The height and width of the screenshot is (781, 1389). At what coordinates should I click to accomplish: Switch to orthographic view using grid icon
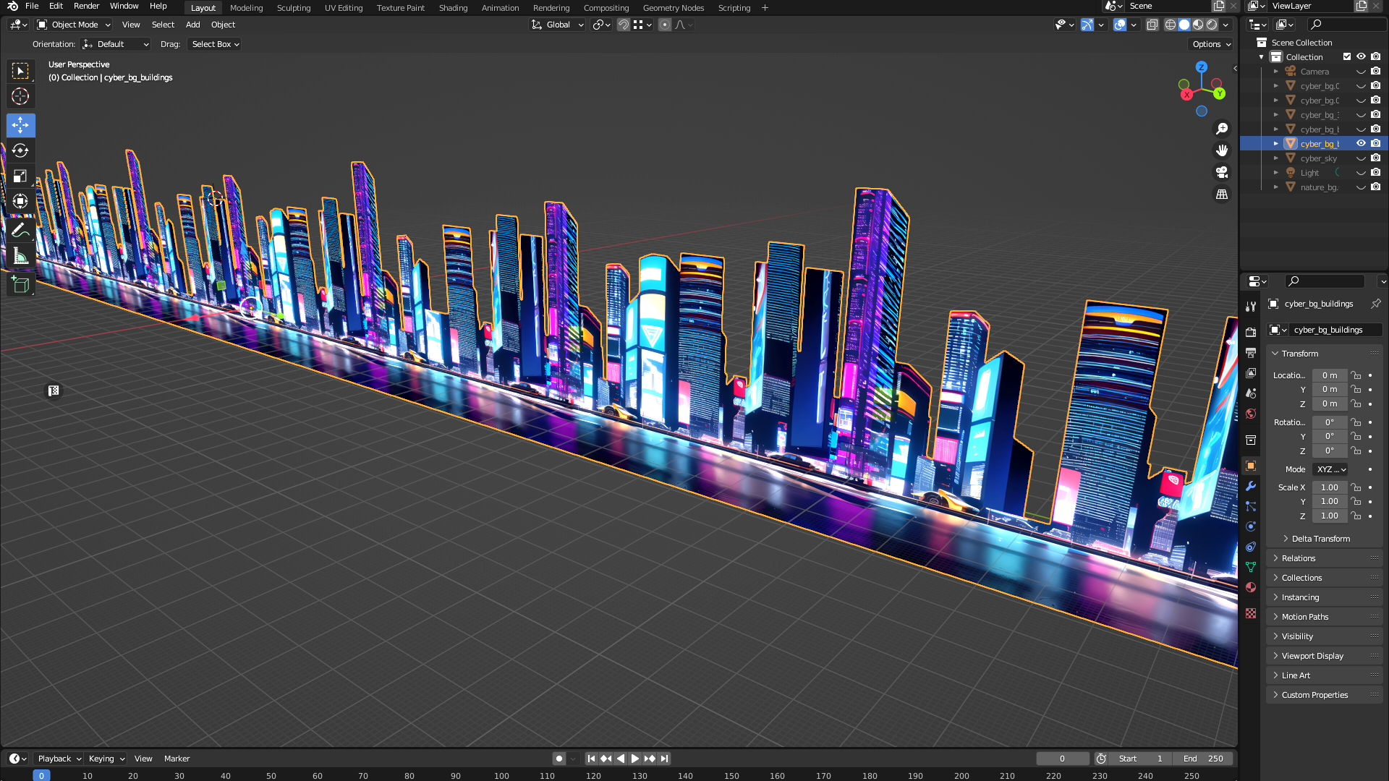(x=1222, y=194)
